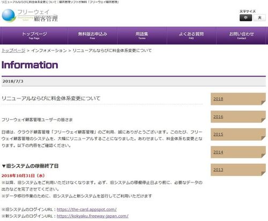Open the お問い合わせ Contact nav item
Image resolution: width=268 pixels, height=221 pixels.
(x=241, y=35)
